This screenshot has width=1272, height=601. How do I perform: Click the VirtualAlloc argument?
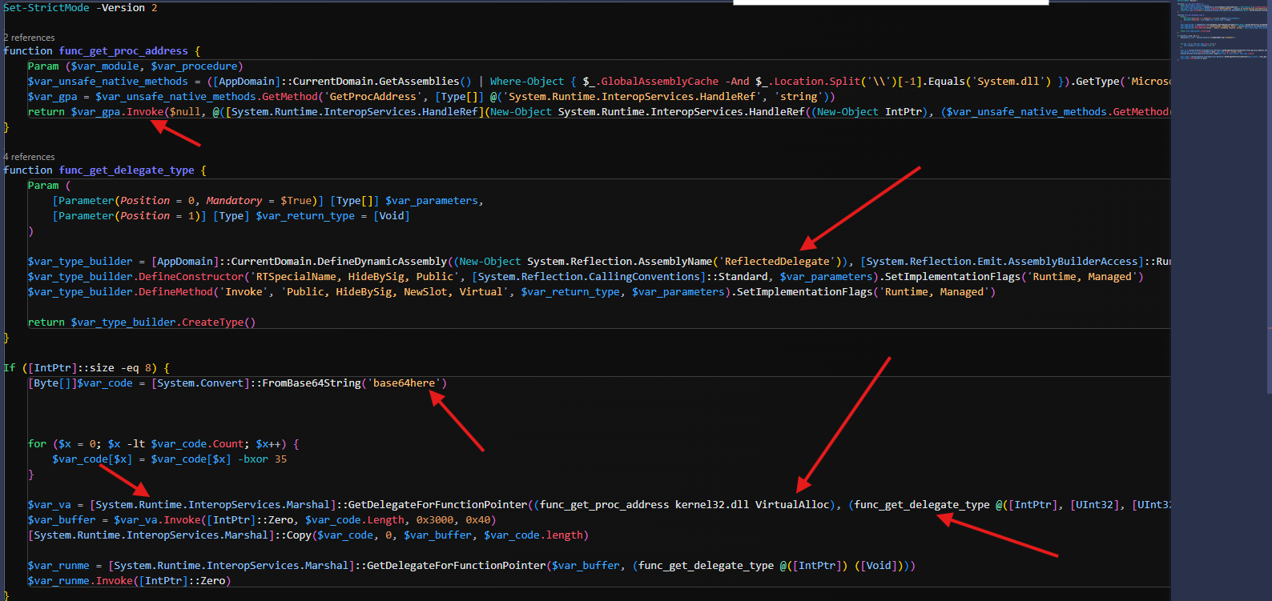tap(792, 504)
